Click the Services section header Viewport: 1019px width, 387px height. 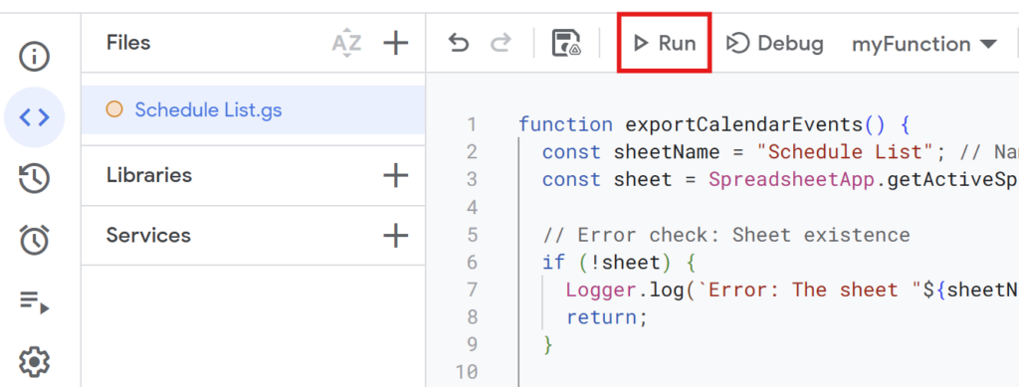coord(149,235)
